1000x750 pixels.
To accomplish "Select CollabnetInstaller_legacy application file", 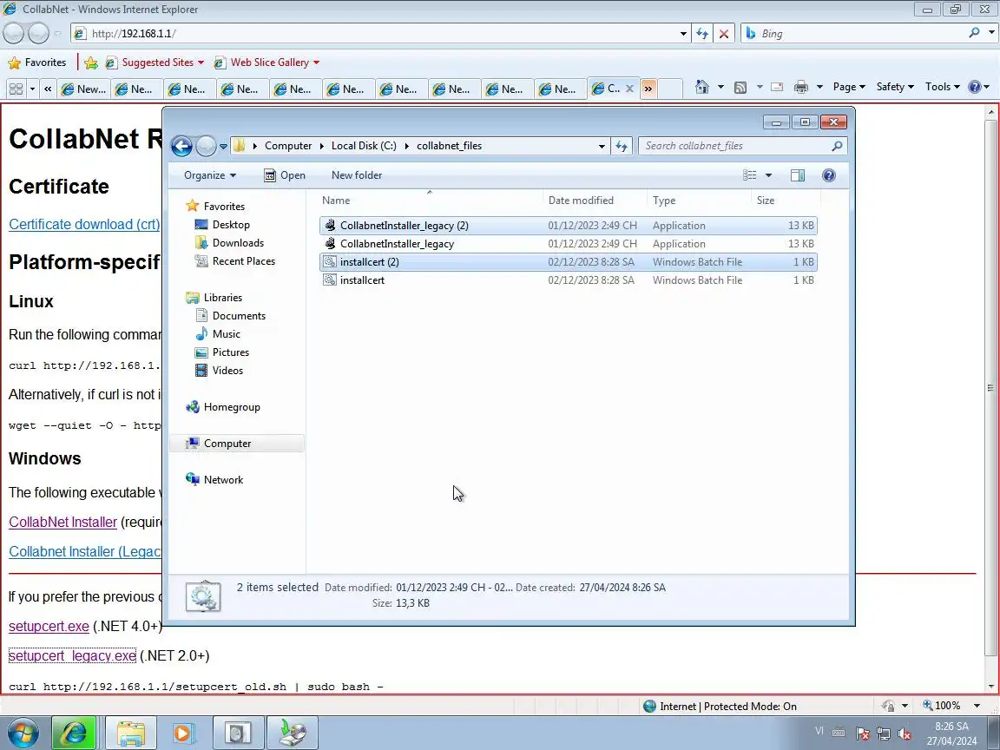I will [x=568, y=244].
